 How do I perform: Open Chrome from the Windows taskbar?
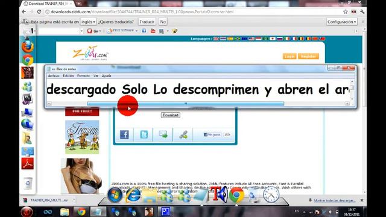(x=81, y=212)
